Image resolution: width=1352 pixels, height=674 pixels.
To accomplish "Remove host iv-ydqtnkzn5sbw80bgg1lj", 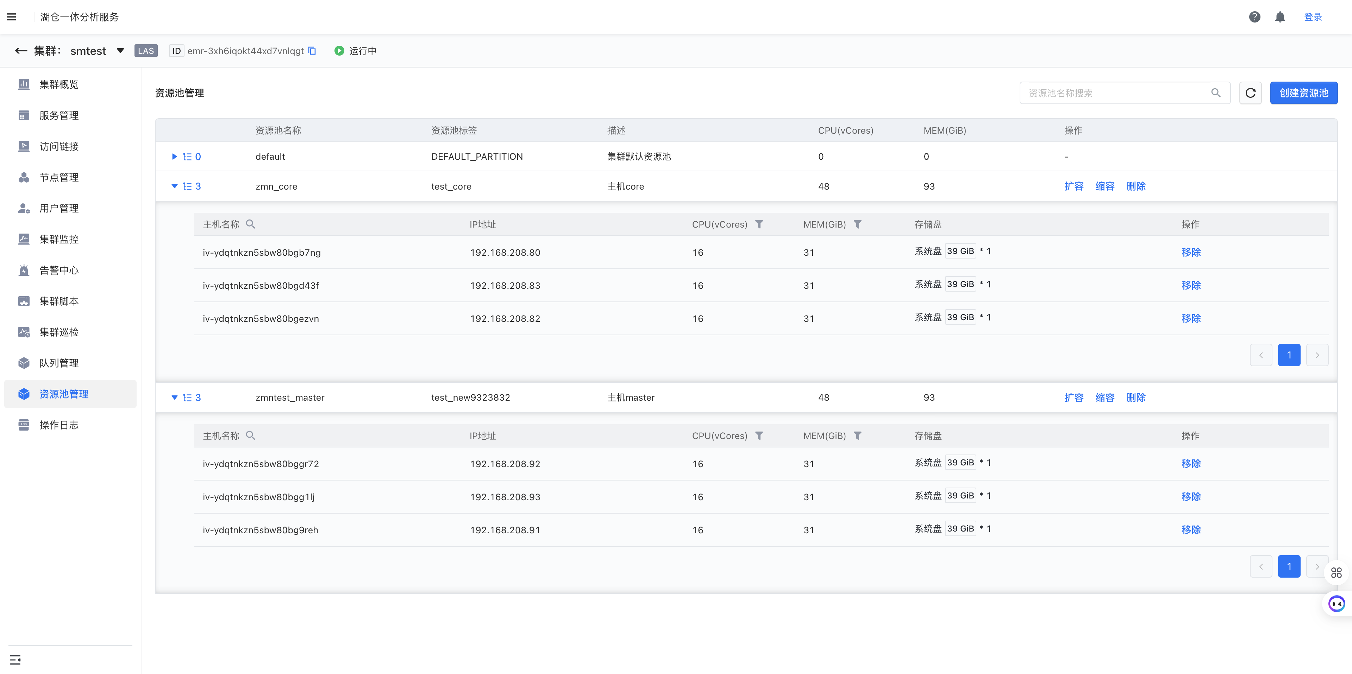I will coord(1191,497).
